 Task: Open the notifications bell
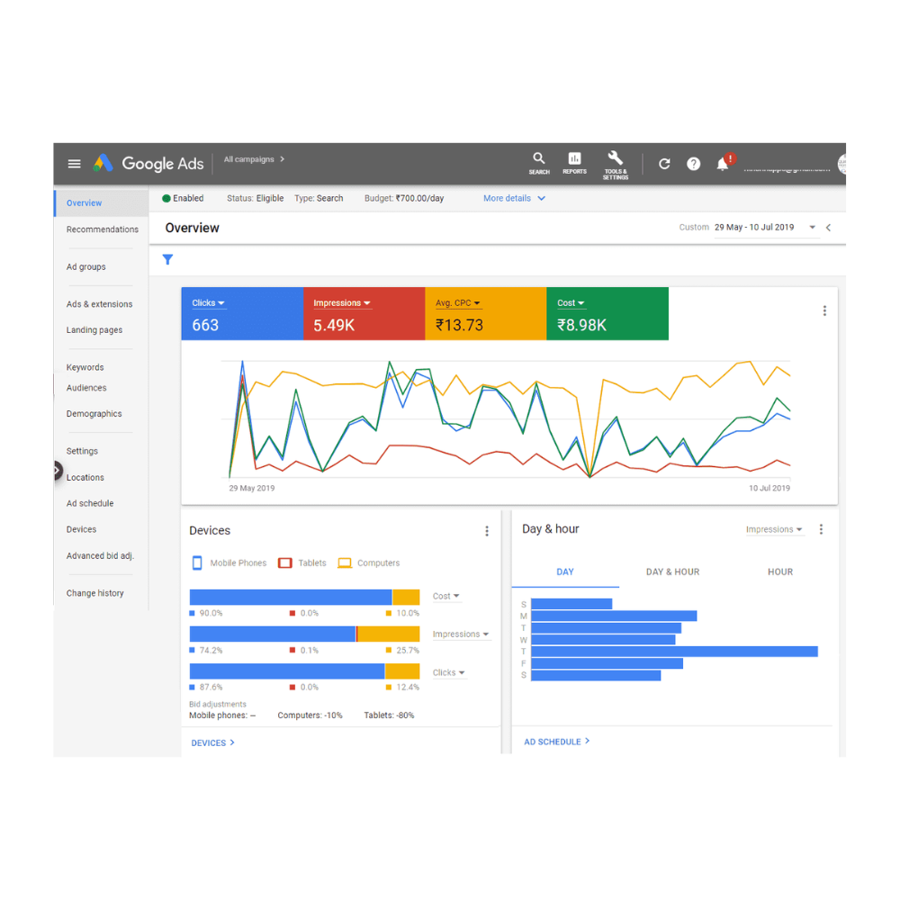pyautogui.click(x=722, y=164)
